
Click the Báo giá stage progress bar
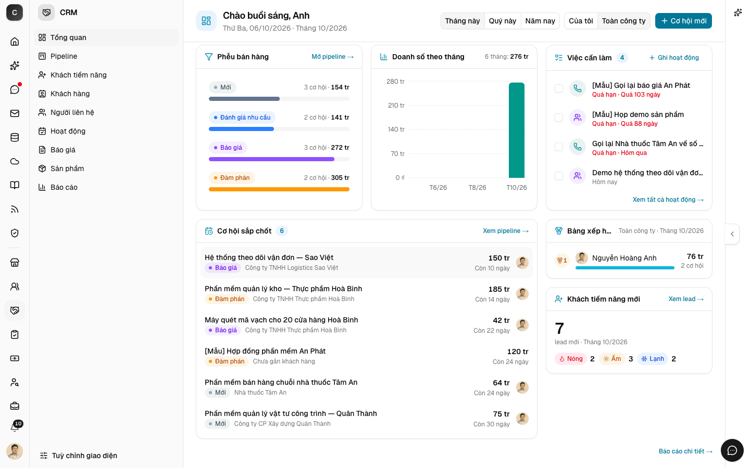point(279,159)
